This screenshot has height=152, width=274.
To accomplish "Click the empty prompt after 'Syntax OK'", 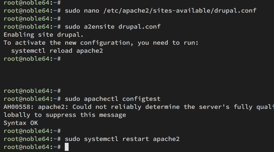I will pyautogui.click(x=32, y=131).
